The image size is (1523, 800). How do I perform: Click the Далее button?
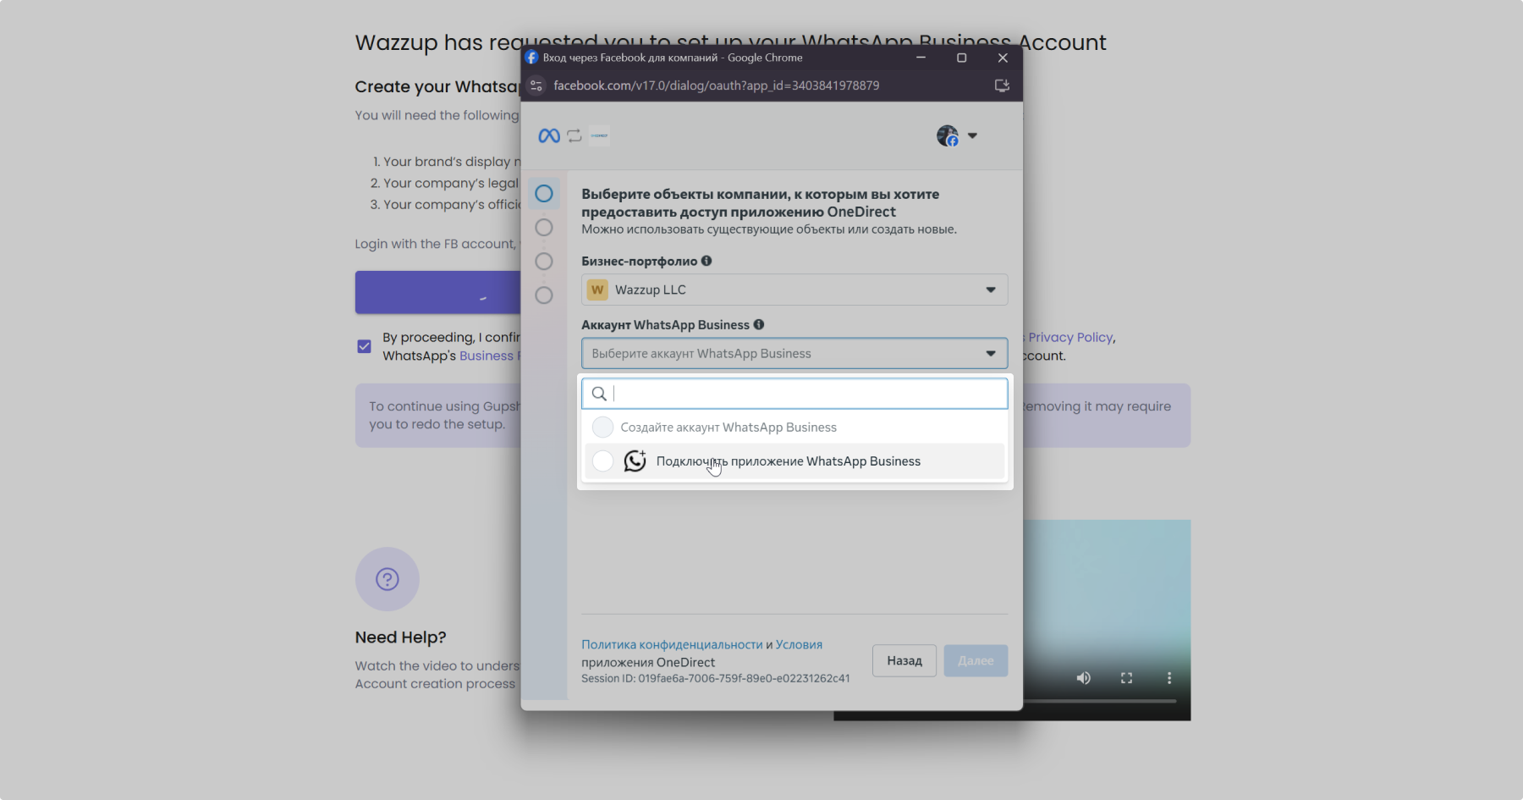(x=976, y=661)
